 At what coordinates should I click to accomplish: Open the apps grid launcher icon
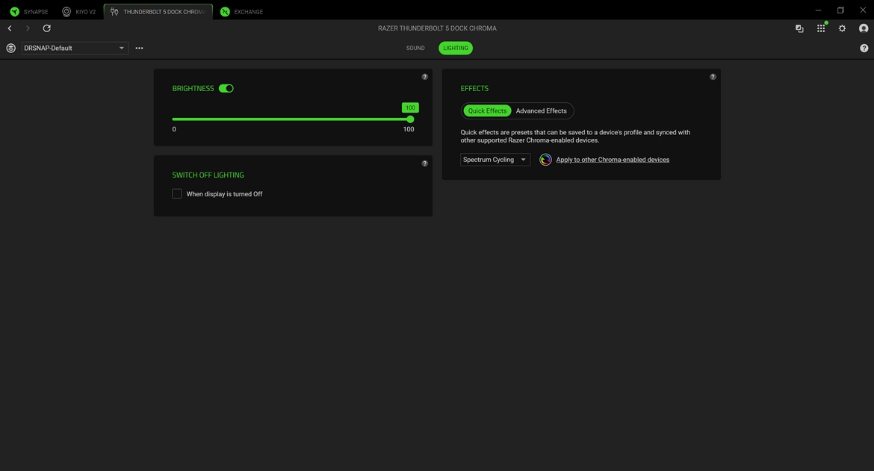point(820,28)
